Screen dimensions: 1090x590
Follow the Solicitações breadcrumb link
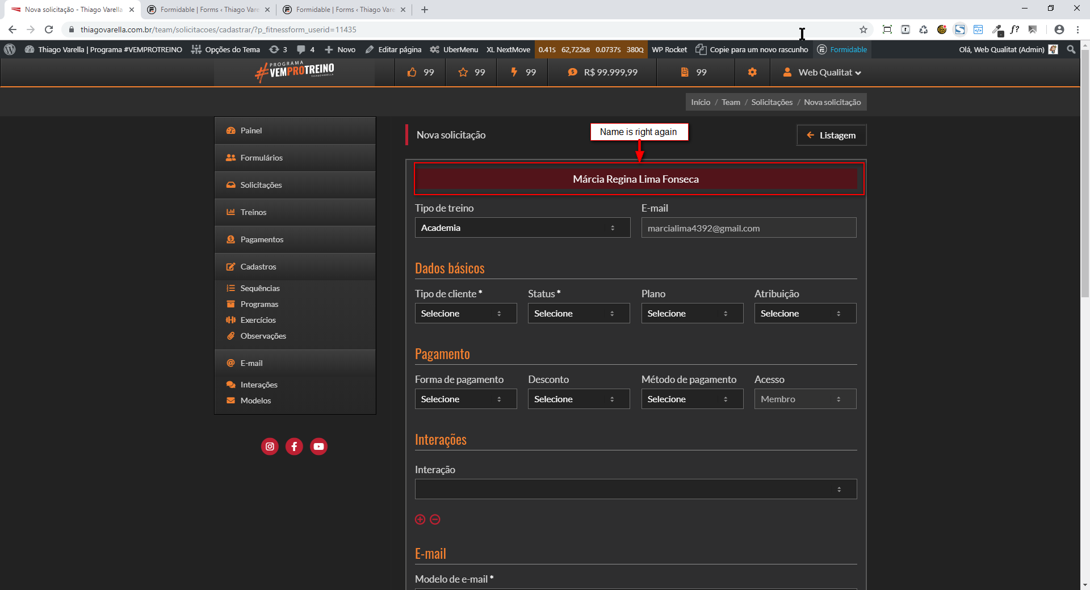click(x=772, y=102)
